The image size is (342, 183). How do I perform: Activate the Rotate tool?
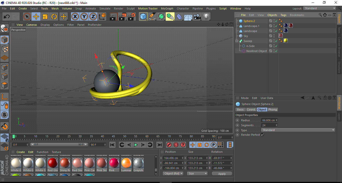pos(54,17)
